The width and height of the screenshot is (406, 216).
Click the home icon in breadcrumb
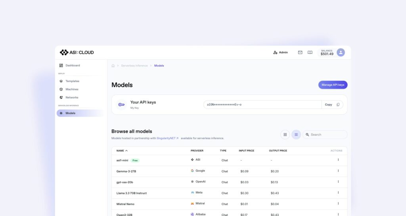(113, 66)
